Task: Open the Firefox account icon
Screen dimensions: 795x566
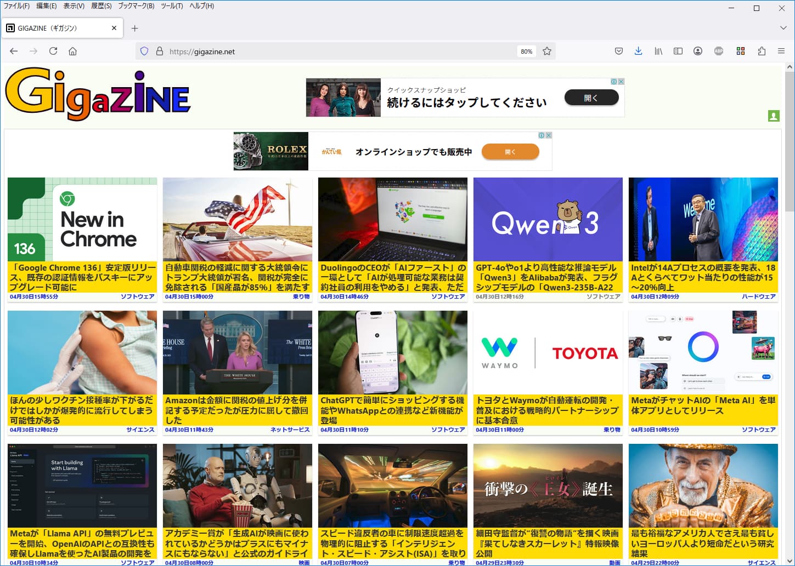Action: point(698,51)
